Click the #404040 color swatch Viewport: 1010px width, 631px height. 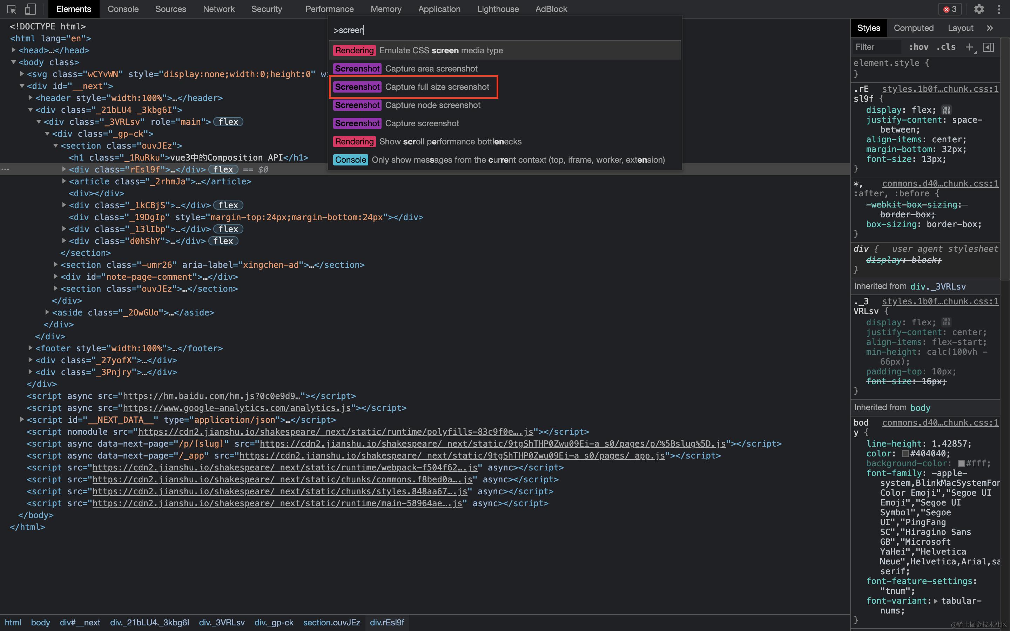(x=905, y=454)
